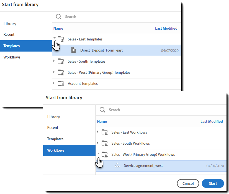
Task: Click the Service agreement_west workflow icon
Action: [x=117, y=166]
